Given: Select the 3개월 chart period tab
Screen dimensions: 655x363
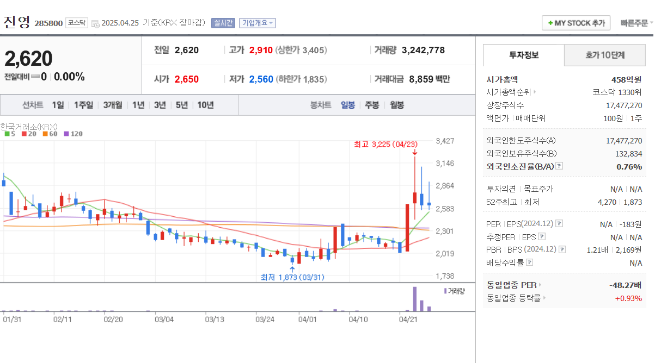Looking at the screenshot, I should click(112, 105).
